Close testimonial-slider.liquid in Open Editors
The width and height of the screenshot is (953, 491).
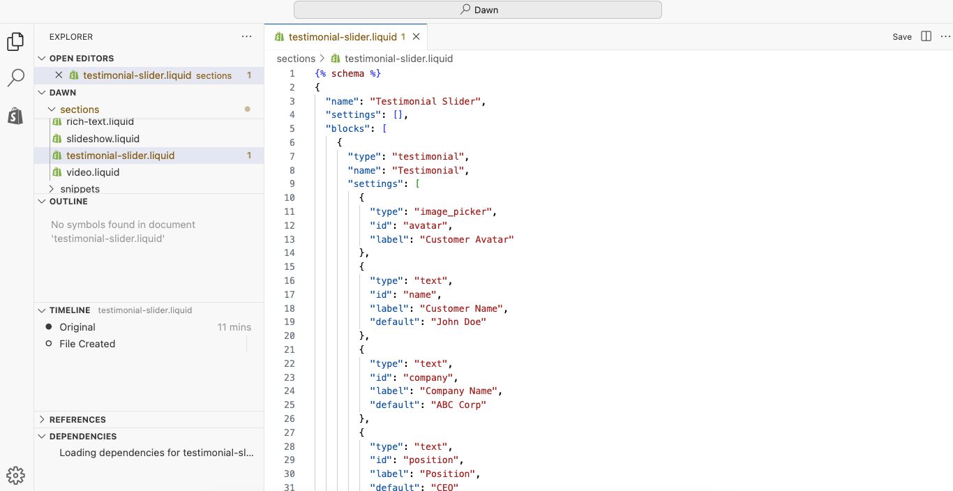(x=59, y=75)
